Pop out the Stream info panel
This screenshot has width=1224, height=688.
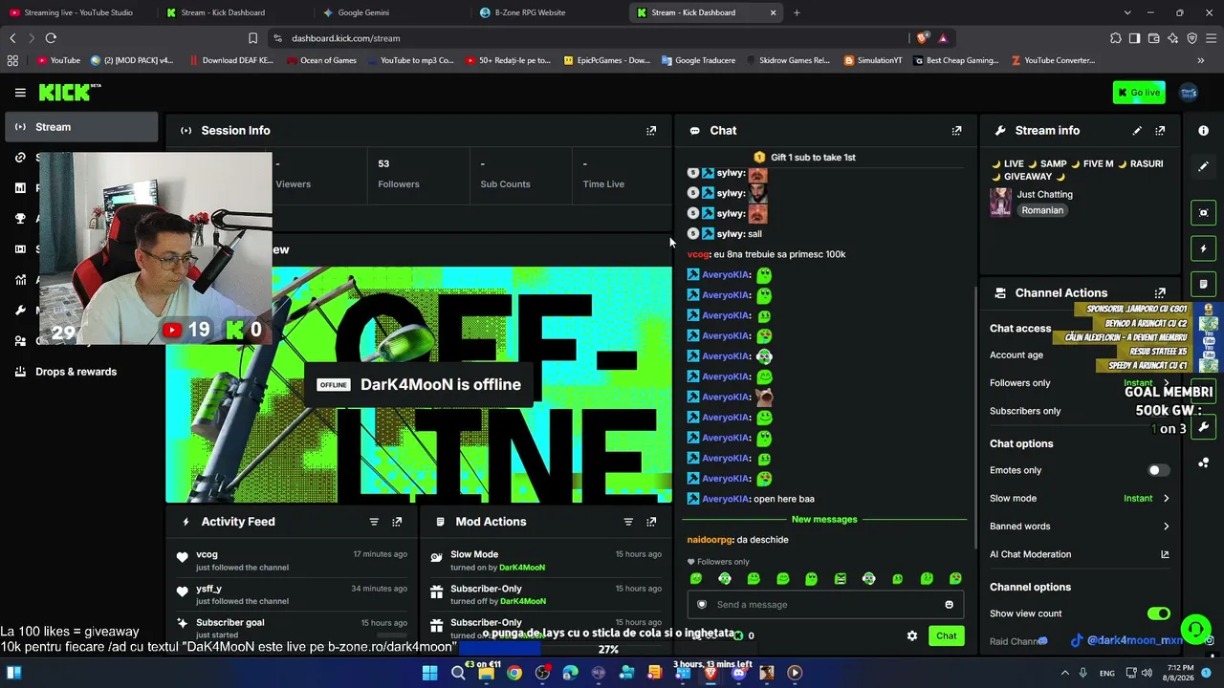tap(1160, 131)
